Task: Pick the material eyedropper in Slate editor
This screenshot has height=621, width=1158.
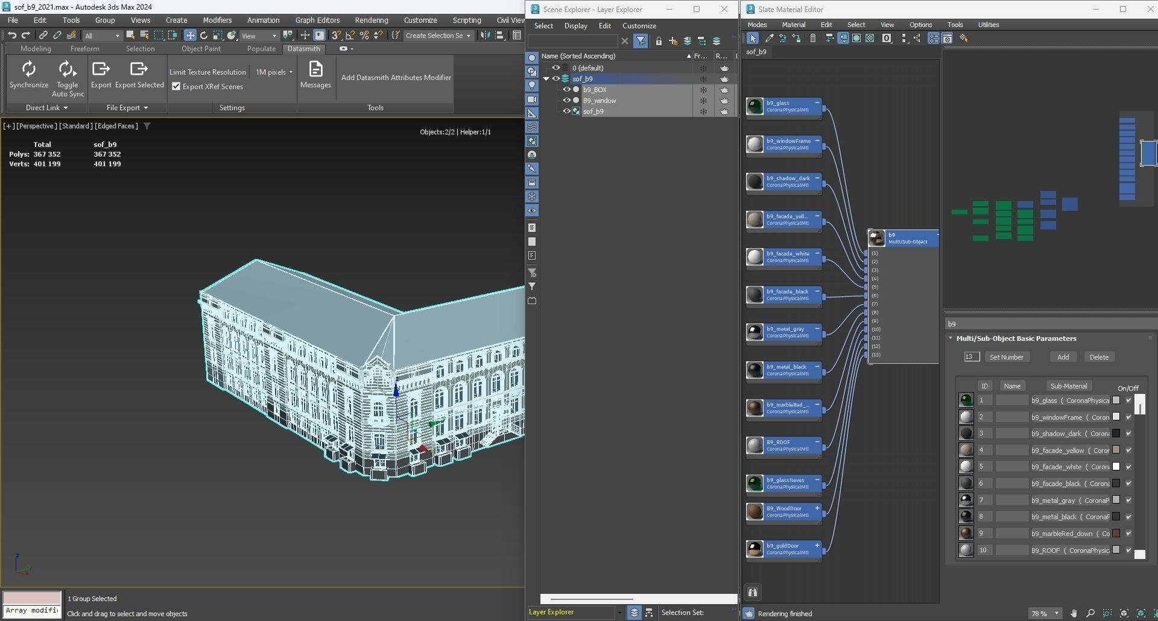Action: pyautogui.click(x=770, y=38)
